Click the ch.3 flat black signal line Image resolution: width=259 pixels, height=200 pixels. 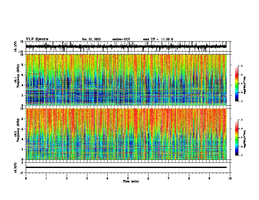(x=126, y=167)
